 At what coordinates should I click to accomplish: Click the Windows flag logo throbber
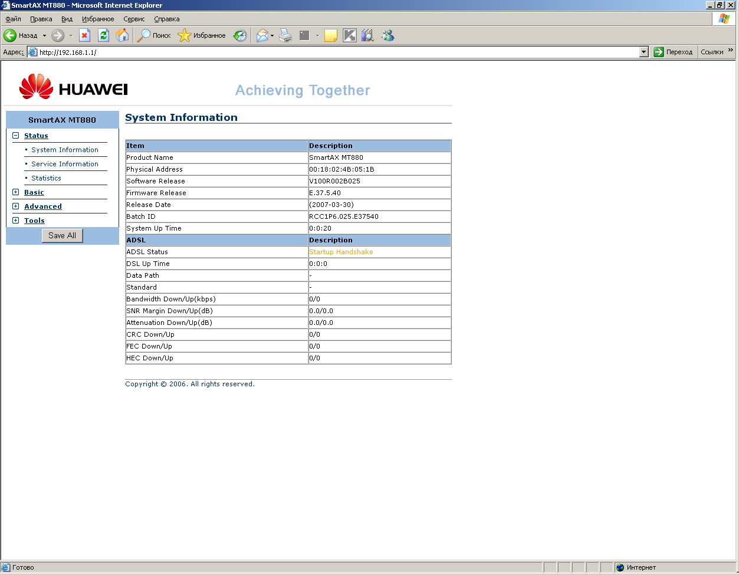(x=724, y=19)
